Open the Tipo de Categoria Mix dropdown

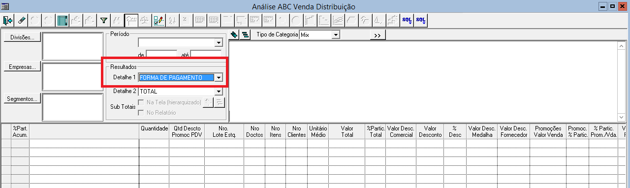[336, 35]
